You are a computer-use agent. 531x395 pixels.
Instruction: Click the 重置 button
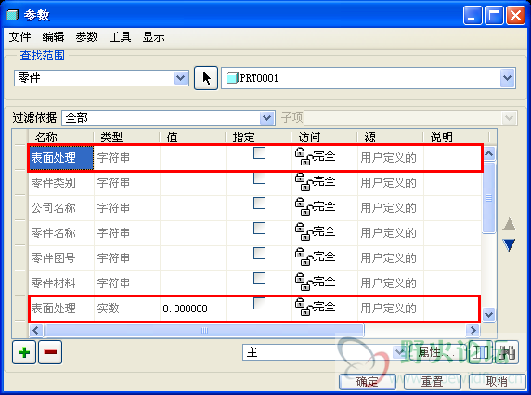pyautogui.click(x=432, y=382)
